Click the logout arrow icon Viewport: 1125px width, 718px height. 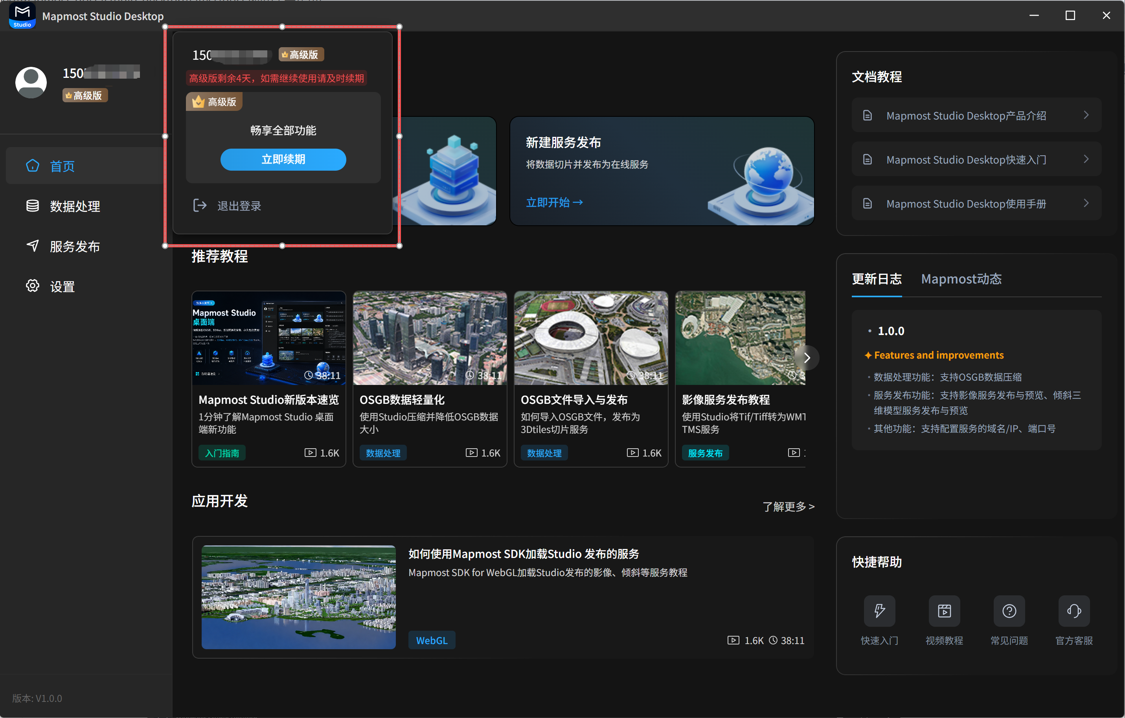200,205
